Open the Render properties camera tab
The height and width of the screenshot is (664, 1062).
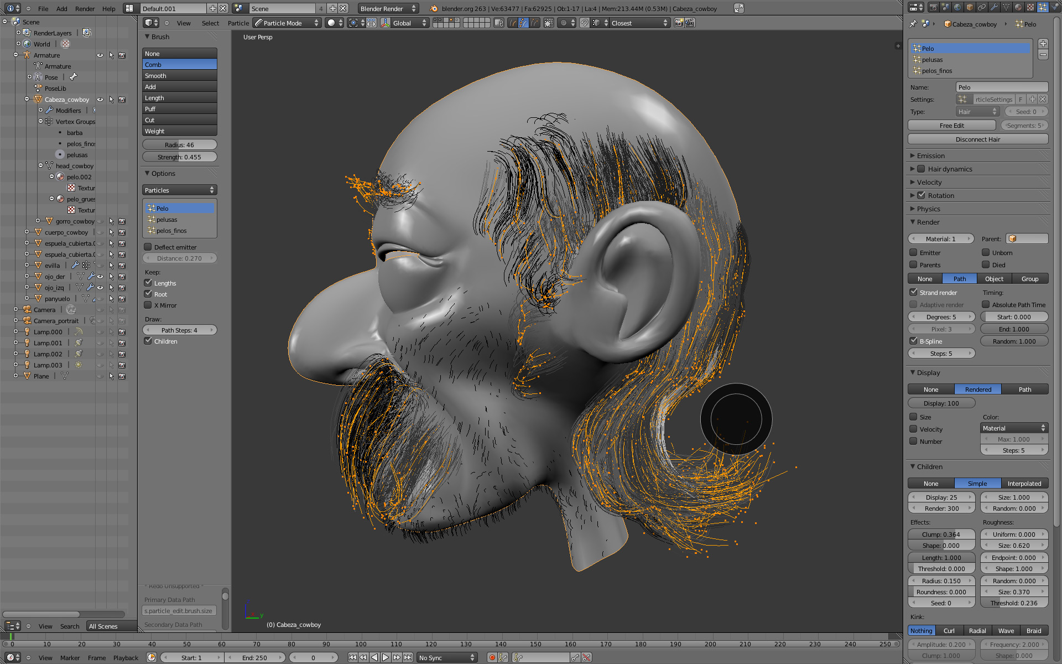coord(934,7)
